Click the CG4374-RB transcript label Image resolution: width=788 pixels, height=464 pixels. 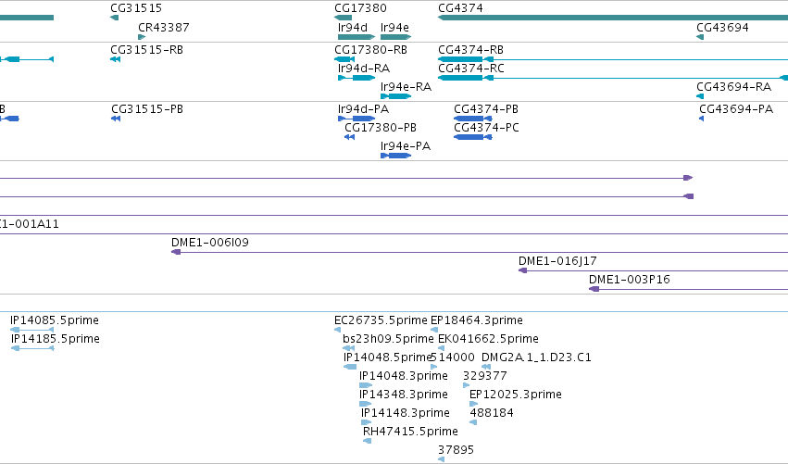pyautogui.click(x=470, y=50)
